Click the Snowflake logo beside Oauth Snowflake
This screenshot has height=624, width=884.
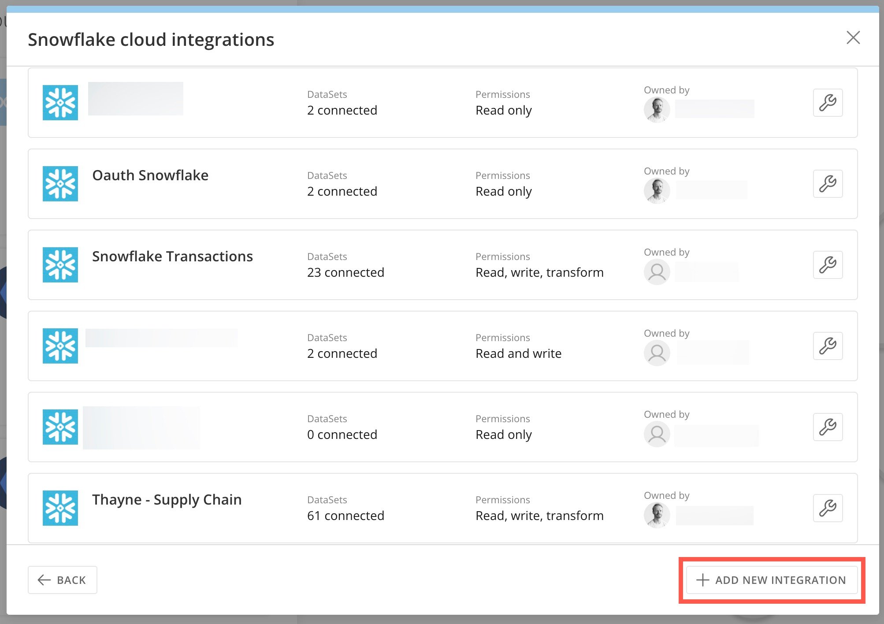60,184
